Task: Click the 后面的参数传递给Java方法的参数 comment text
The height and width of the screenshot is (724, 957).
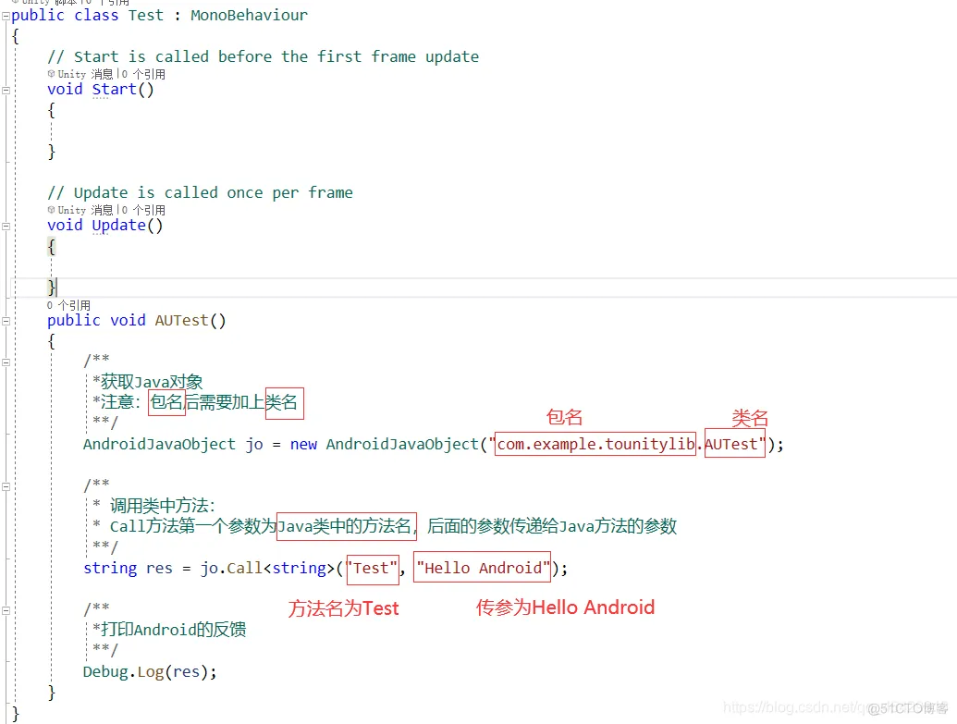Action: click(552, 526)
